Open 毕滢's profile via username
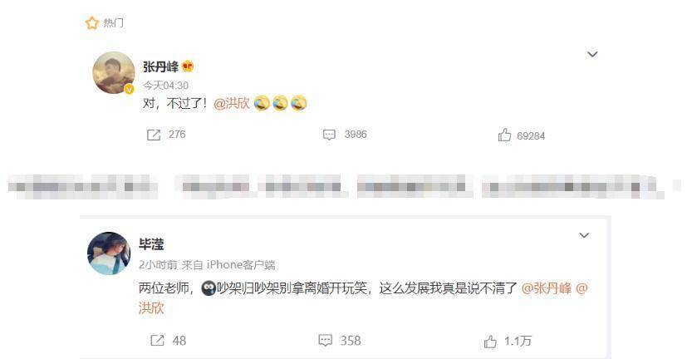Screen dimensions: 692x359 click(151, 244)
